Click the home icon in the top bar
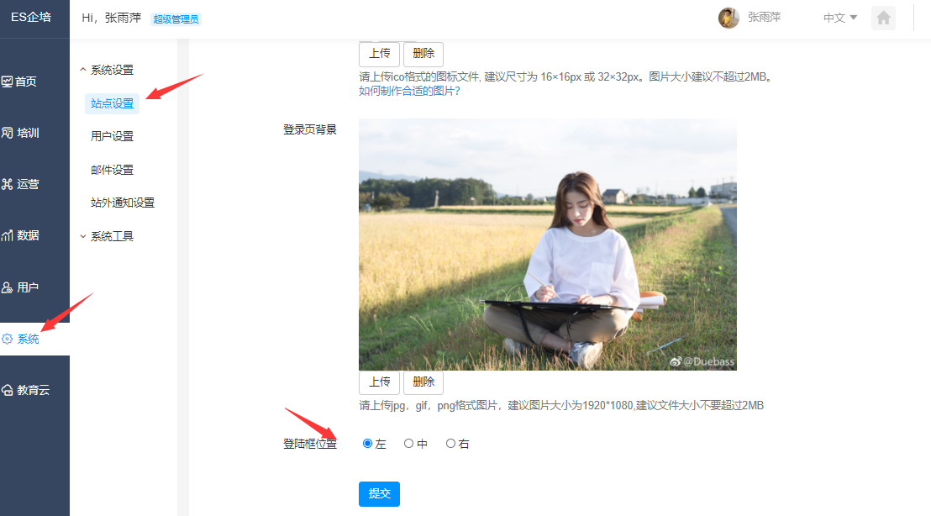This screenshot has height=516, width=931. click(883, 18)
